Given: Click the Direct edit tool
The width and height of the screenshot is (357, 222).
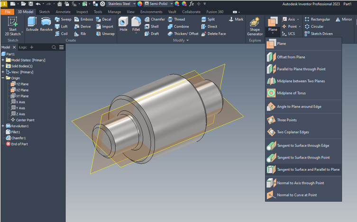Looking at the screenshot, I should pyautogui.click(x=209, y=27).
